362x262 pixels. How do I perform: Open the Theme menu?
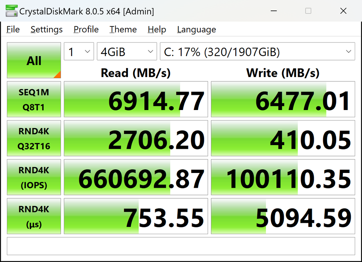(x=123, y=30)
